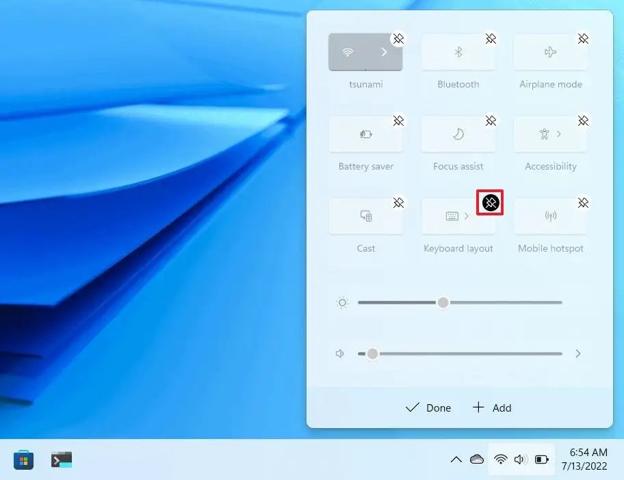Image resolution: width=624 pixels, height=480 pixels.
Task: Open the audio output chevron beside volume
Action: pos(578,354)
